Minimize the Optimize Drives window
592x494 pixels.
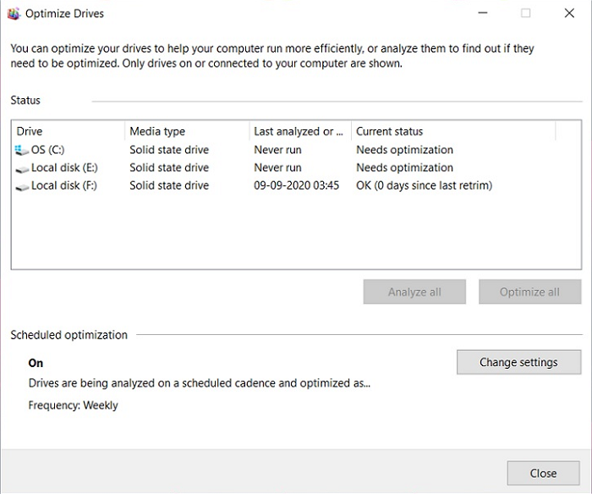pyautogui.click(x=482, y=14)
